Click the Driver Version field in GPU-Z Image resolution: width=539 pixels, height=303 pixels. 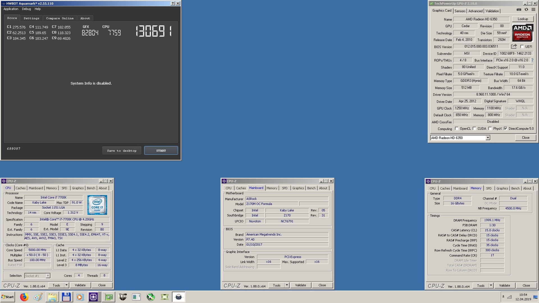[493, 95]
